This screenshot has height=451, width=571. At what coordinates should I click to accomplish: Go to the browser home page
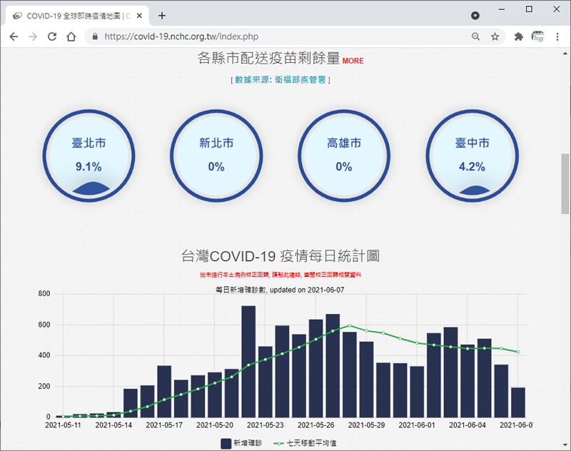(71, 37)
